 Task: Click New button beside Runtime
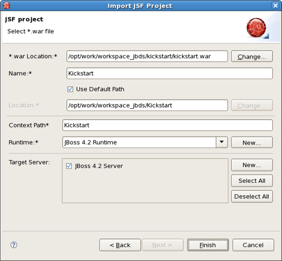pos(252,142)
